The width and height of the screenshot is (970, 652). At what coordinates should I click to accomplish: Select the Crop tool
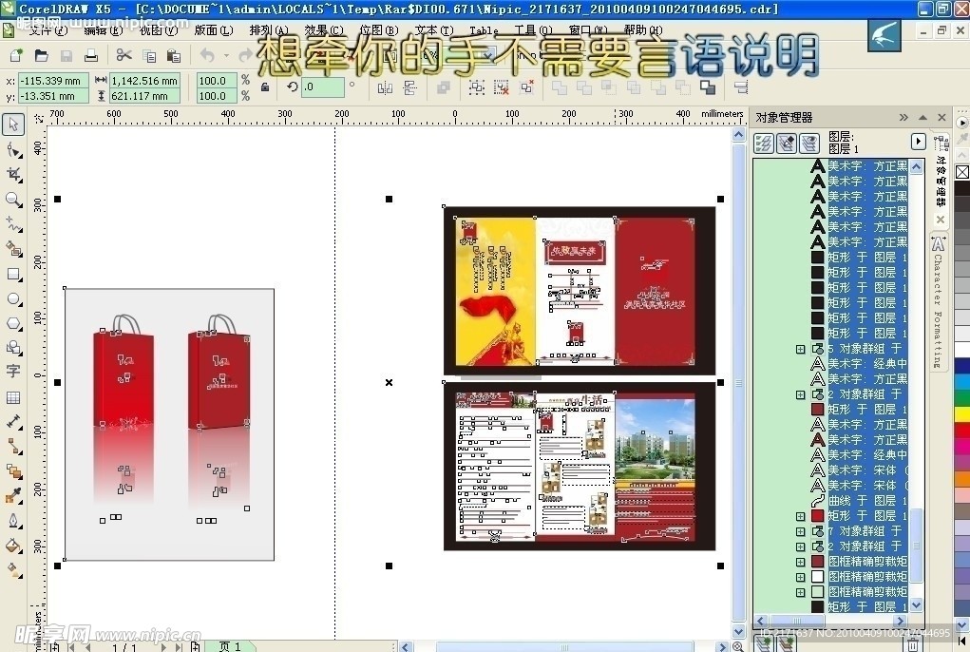coord(13,175)
